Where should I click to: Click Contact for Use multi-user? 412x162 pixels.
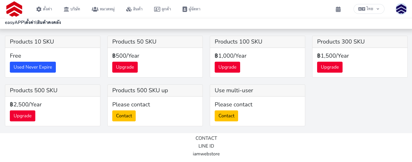226,116
